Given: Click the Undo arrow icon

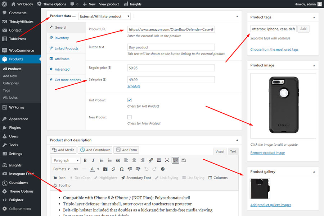Looking at the screenshot, I should pyautogui.click(x=146, y=169).
